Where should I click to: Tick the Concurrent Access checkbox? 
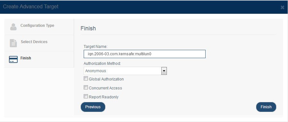click(x=86, y=88)
